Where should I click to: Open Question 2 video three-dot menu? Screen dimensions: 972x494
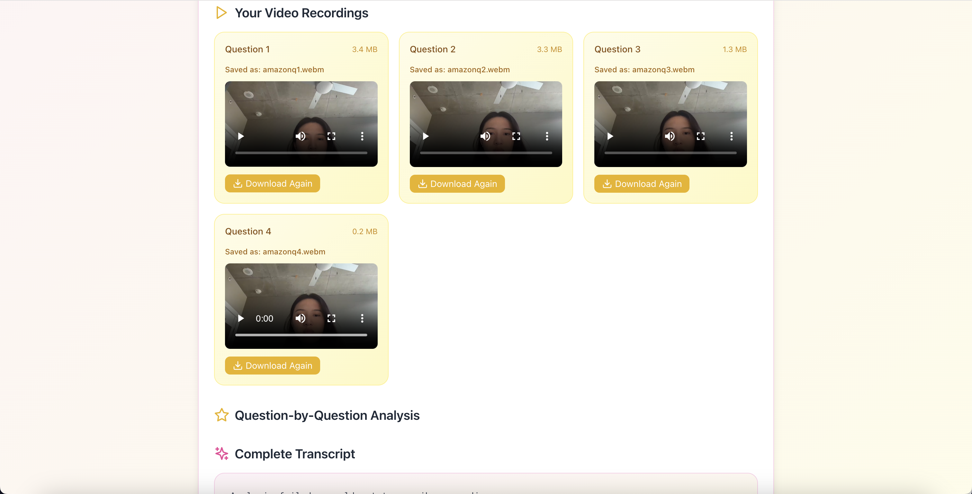547,136
